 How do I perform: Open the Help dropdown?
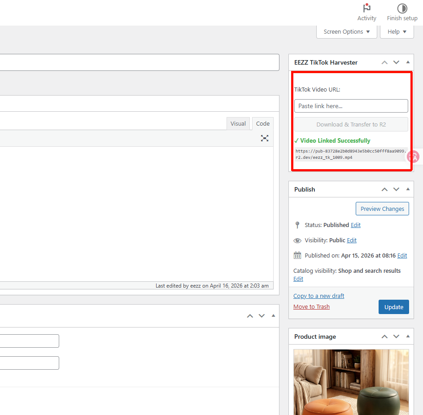[x=397, y=31]
